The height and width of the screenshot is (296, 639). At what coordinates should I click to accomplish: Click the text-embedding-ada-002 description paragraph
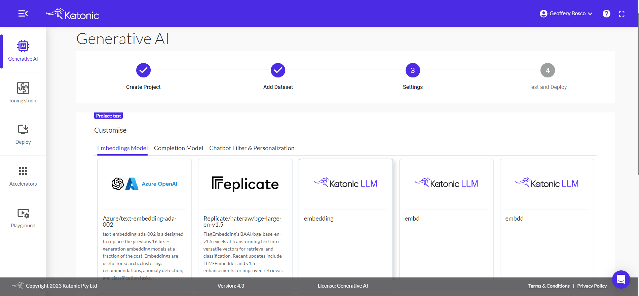coord(143,256)
